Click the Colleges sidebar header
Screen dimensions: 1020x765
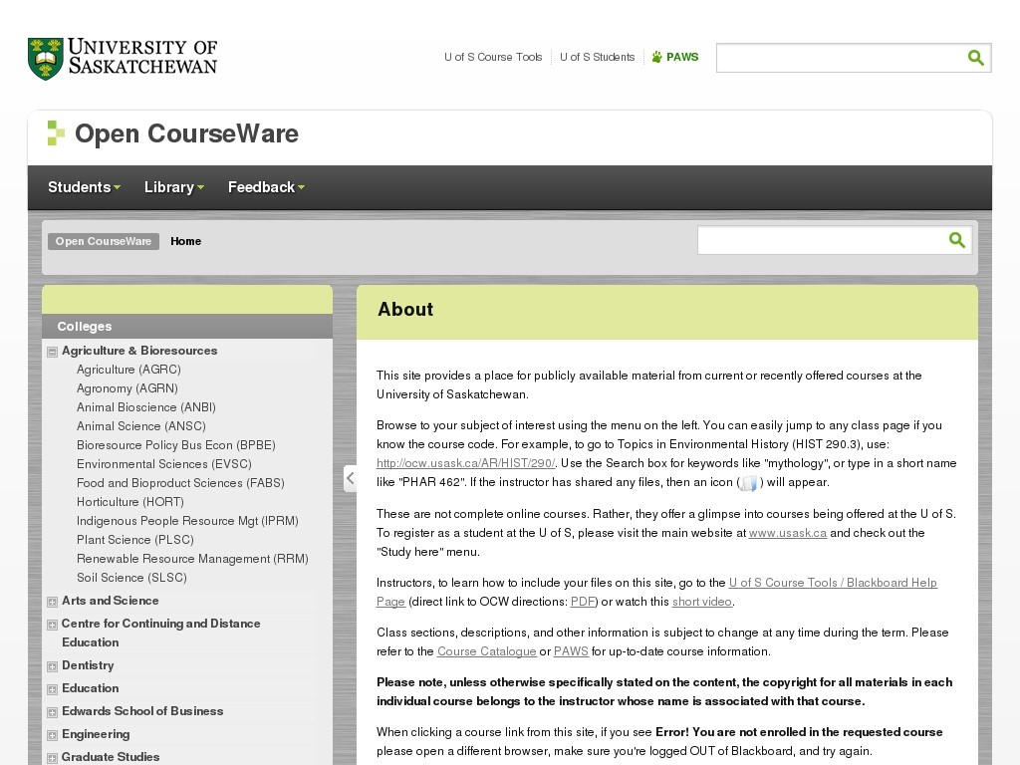[187, 327]
